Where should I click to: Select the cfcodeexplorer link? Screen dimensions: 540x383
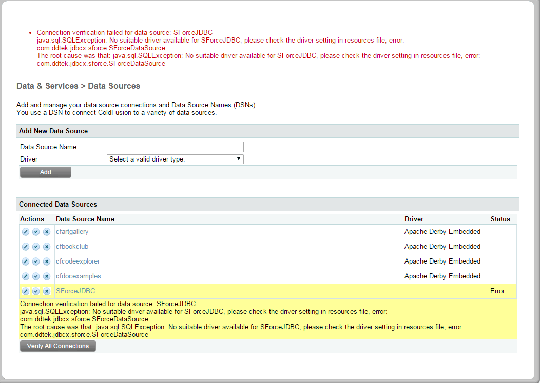[78, 261]
